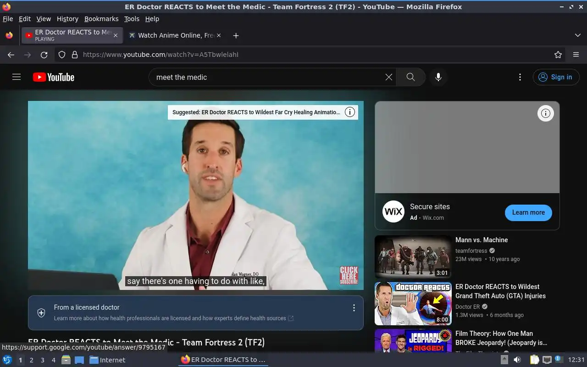Image resolution: width=587 pixels, height=367 pixels.
Task: Open tracking protection shield icon
Action: pos(62,55)
